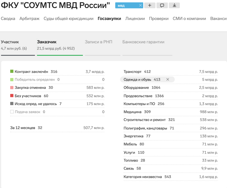Click the 532 млн р. amount
This screenshot has width=227, height=188.
click(x=95, y=96)
